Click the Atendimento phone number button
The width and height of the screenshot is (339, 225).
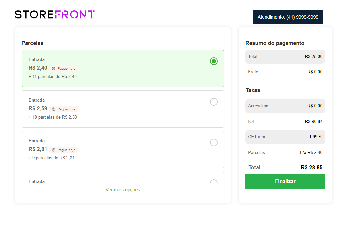288,17
